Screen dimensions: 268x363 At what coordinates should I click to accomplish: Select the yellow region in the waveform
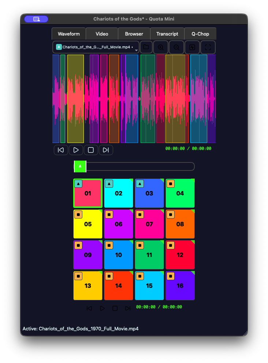point(76,99)
